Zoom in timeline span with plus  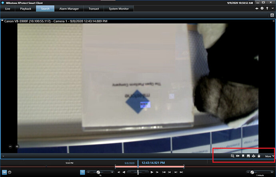[272, 172]
